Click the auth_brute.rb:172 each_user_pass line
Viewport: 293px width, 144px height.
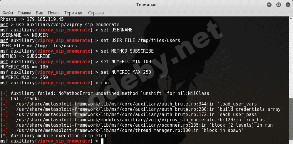pos(130,114)
